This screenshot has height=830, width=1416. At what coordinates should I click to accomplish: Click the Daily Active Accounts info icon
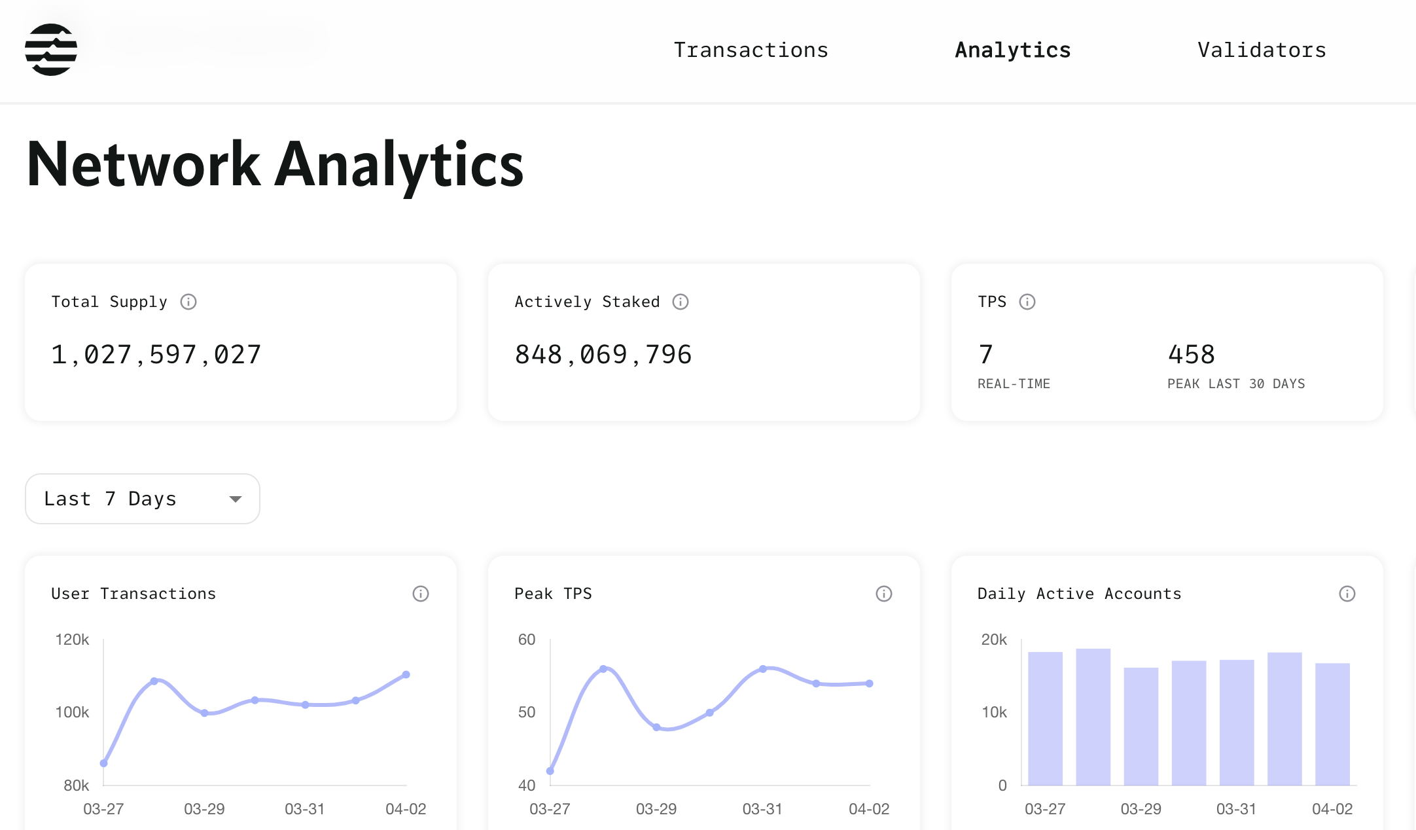[x=1347, y=594]
